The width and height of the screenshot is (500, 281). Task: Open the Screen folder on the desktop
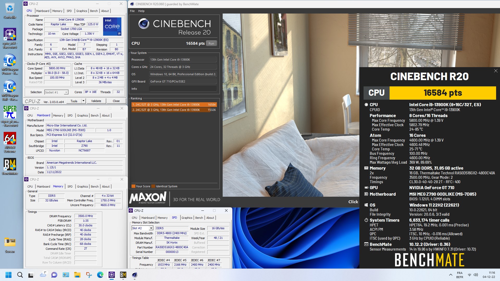pos(10,245)
